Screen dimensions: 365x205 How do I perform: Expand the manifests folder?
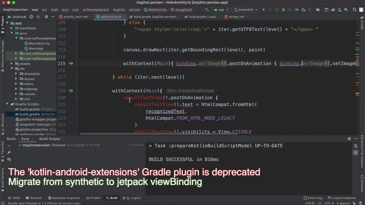click(x=12, y=28)
